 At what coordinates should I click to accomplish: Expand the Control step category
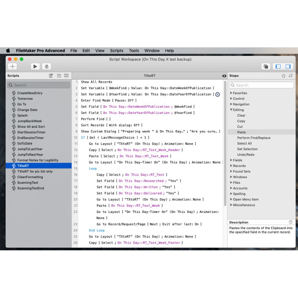click(x=231, y=98)
